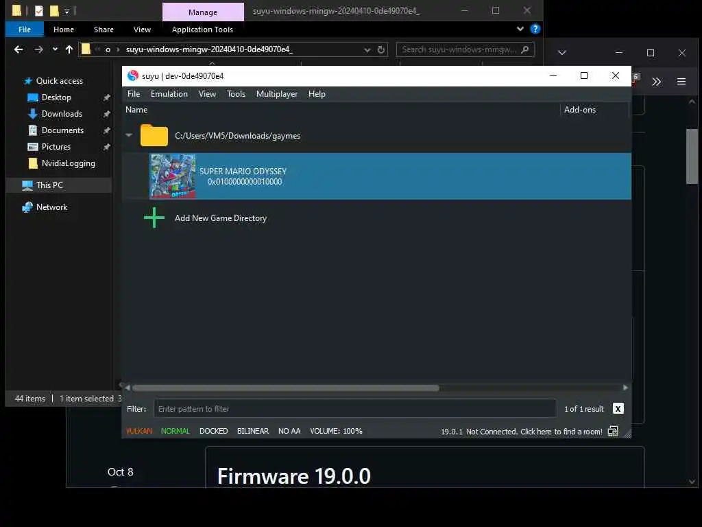Toggle the BILINEAR scaling filter button
702x527 pixels.
(x=253, y=431)
